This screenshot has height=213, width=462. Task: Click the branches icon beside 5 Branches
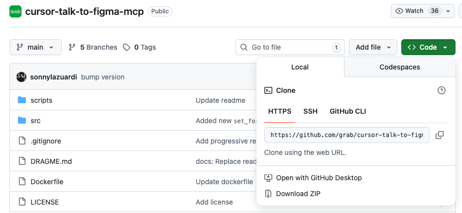(72, 47)
